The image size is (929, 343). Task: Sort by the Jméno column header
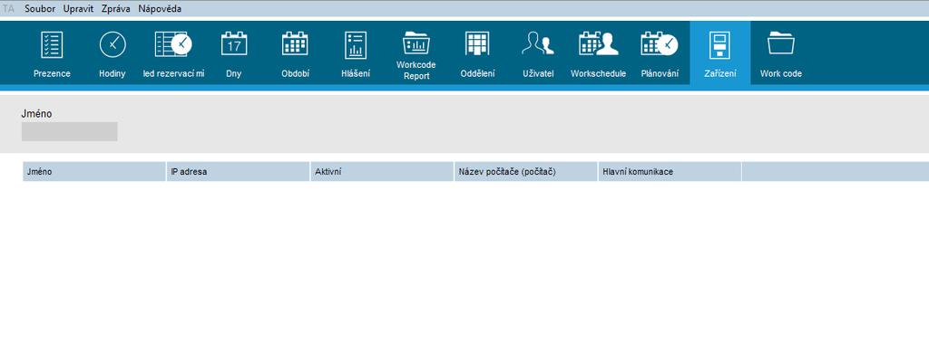[x=94, y=172]
